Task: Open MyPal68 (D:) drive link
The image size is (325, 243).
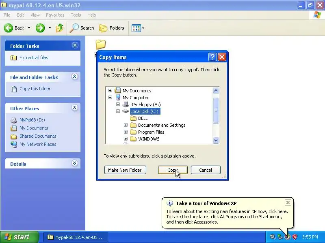Action: pyautogui.click(x=32, y=120)
